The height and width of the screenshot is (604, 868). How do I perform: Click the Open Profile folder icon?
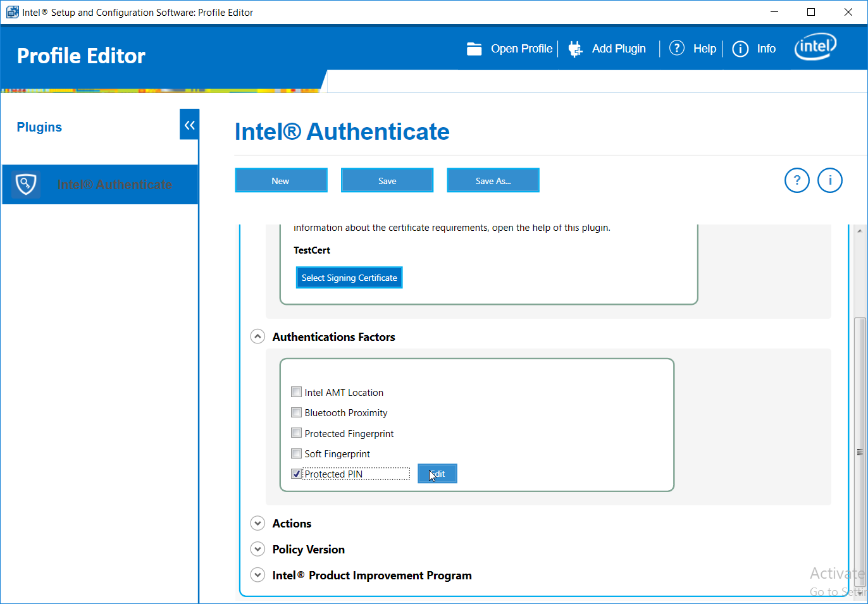click(474, 49)
